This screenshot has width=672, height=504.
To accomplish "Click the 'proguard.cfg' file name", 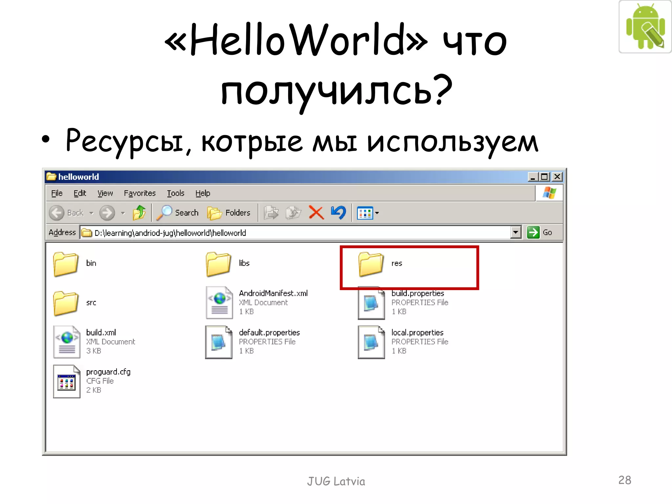I will (x=108, y=372).
